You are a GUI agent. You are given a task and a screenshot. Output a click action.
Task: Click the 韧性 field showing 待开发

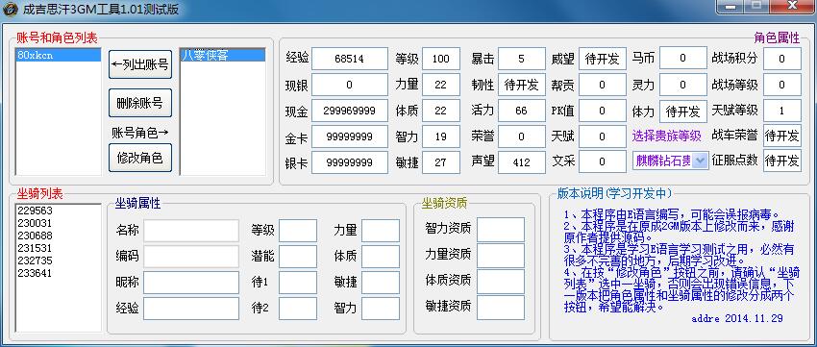tap(522, 85)
